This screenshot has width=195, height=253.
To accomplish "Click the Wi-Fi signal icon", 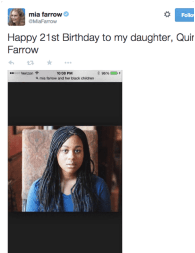I will point(37,73).
